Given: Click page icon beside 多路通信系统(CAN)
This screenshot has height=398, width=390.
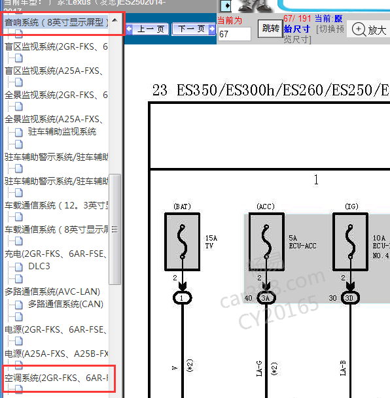Looking at the screenshot, I should tap(18, 305).
